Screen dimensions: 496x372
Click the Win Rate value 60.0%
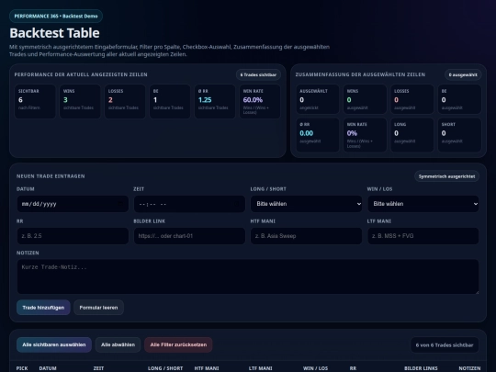pyautogui.click(x=253, y=100)
